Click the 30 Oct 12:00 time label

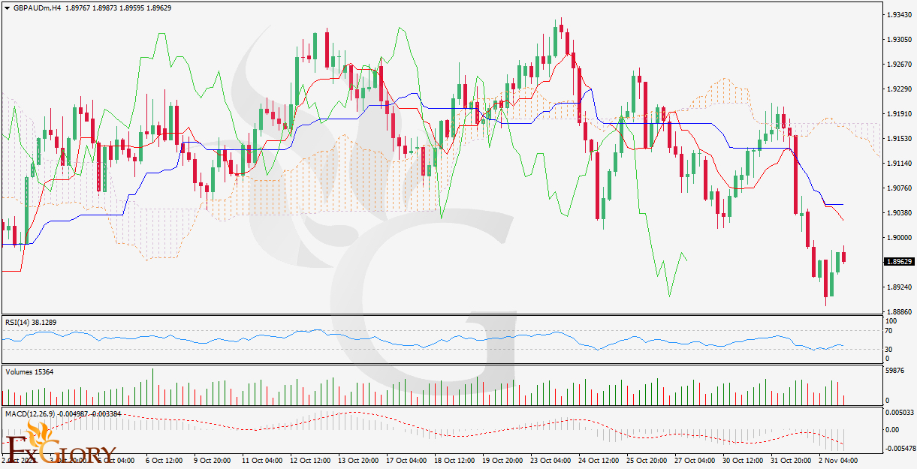(744, 459)
